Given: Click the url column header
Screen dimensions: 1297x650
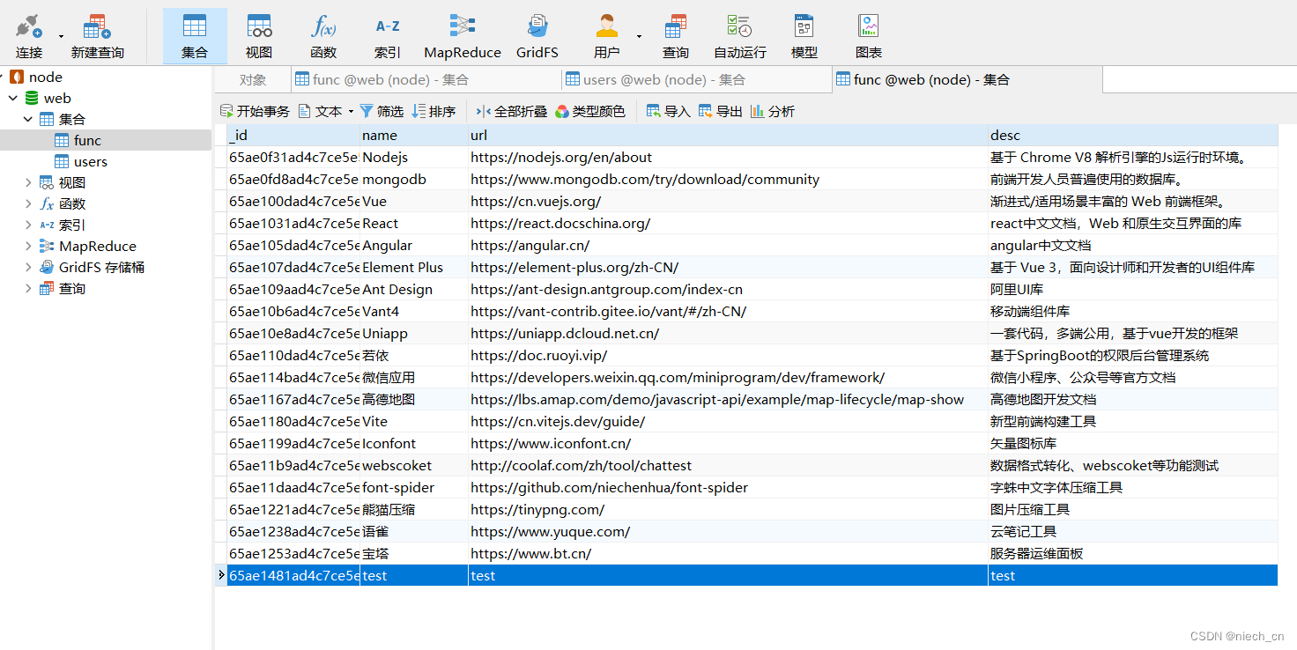Looking at the screenshot, I should [728, 136].
